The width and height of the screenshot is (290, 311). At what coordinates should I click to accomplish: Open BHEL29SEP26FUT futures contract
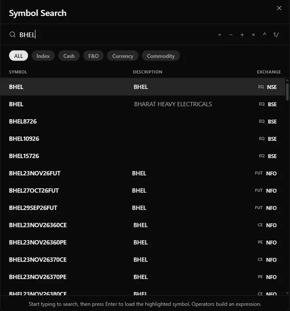pyautogui.click(x=143, y=208)
